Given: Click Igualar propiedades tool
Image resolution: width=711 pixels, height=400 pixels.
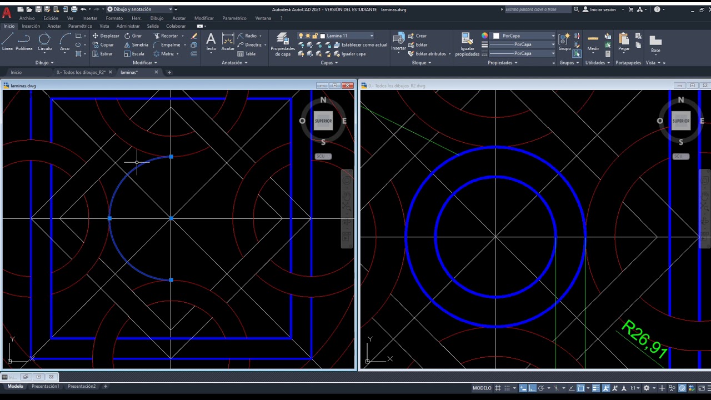Looking at the screenshot, I should (x=467, y=44).
